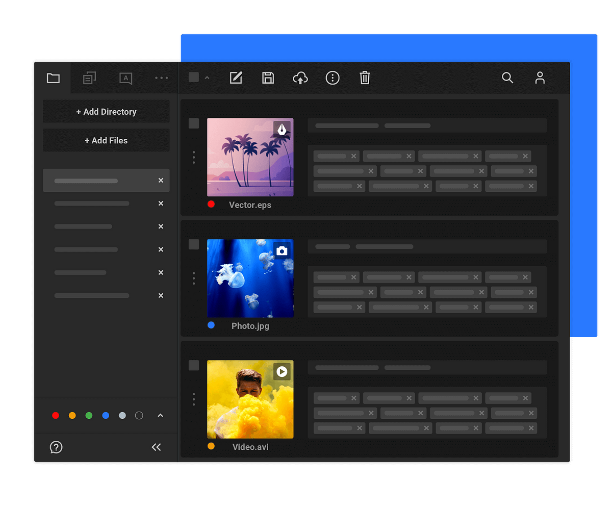Click the pen nib vector type icon
The image size is (612, 508).
pos(282,130)
